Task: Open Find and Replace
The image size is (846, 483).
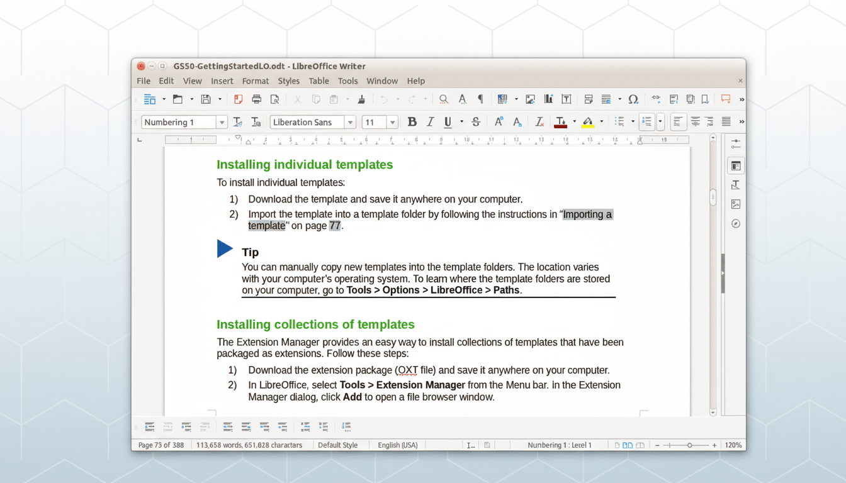Action: [444, 99]
